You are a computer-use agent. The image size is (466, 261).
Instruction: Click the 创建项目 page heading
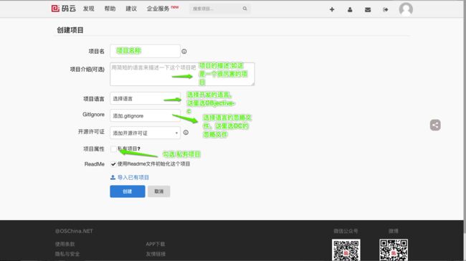pos(70,30)
